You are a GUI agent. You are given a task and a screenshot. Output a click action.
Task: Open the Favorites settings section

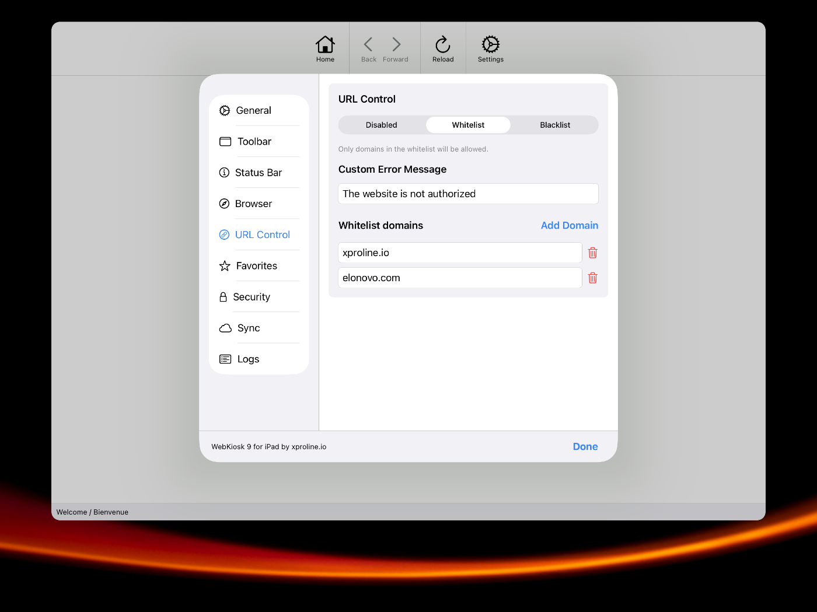click(x=256, y=266)
